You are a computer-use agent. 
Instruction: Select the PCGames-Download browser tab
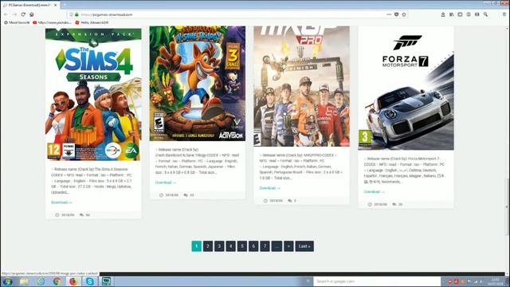(30, 6)
